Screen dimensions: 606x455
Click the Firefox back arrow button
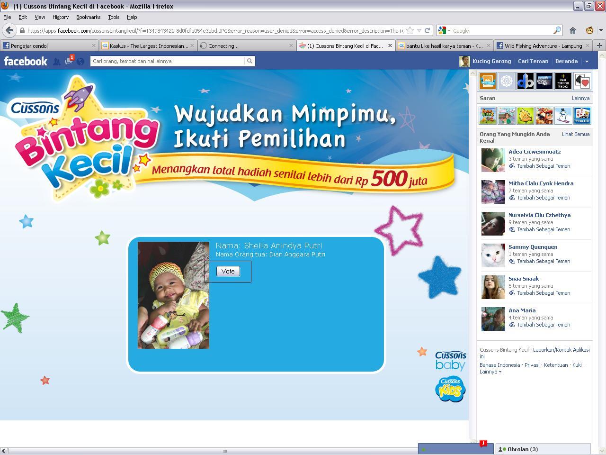[9, 30]
